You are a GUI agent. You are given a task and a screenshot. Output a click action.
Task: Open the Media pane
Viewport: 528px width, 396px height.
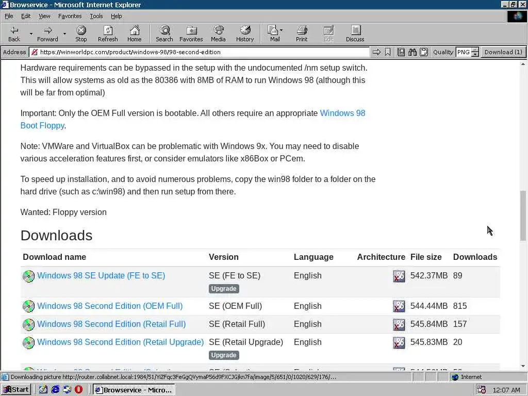point(218,34)
